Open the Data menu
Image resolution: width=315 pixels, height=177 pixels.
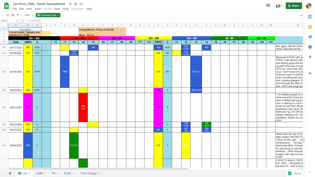click(x=57, y=9)
